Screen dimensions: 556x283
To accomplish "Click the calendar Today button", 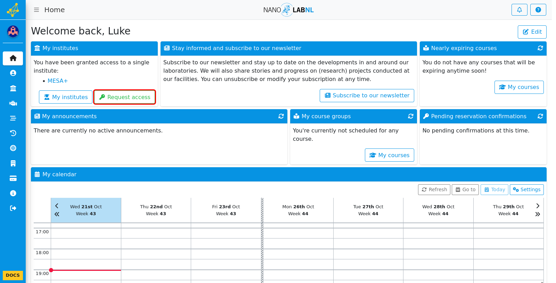I will 494,190.
